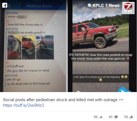
Task: Open the middle crash photo thumbnail
Action: tap(29, 47)
